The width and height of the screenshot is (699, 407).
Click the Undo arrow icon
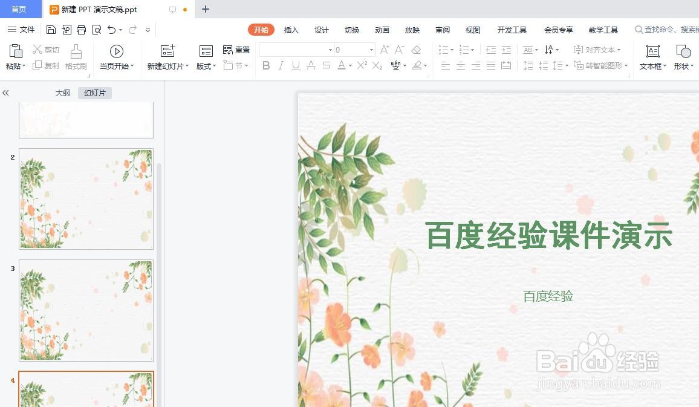coord(111,30)
